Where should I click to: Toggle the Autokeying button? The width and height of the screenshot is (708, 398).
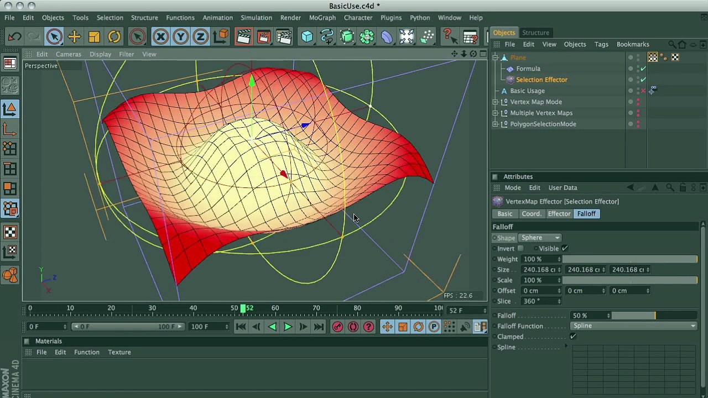[353, 327]
